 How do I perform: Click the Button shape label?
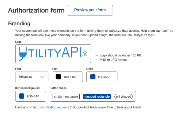(58, 88)
